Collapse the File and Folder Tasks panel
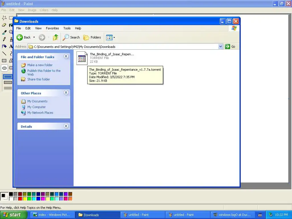Viewport: 292px width, 219px height. pyautogui.click(x=66, y=56)
